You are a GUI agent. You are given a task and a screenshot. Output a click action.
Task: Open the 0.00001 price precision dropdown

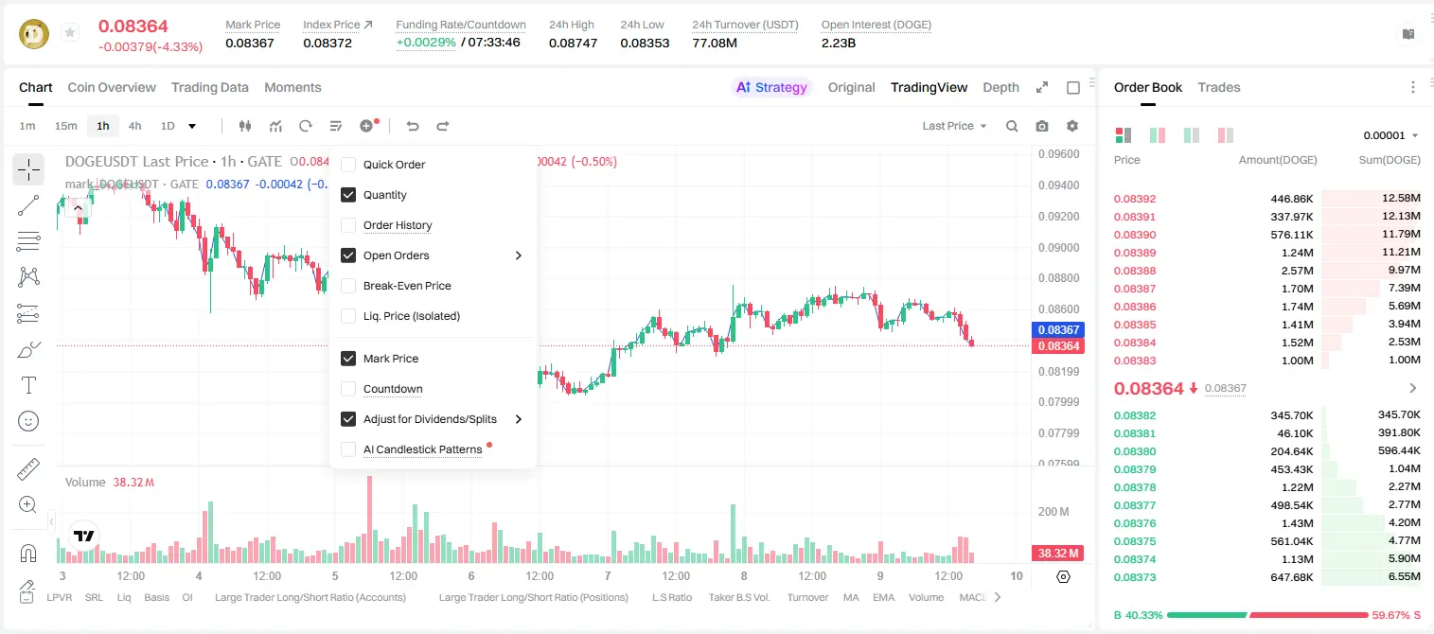1390,135
